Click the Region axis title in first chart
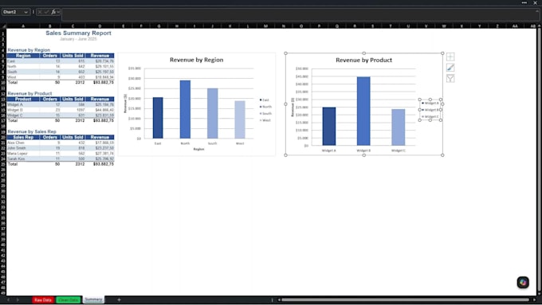The image size is (542, 305). point(198,149)
